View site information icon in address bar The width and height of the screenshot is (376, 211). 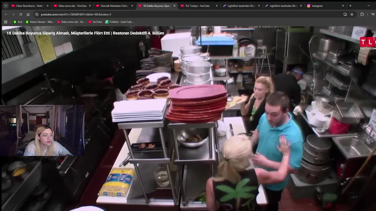(36, 14)
